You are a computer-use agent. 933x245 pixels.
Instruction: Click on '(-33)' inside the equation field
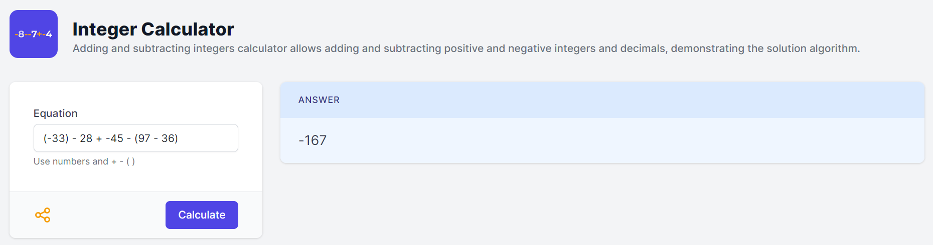click(x=56, y=138)
